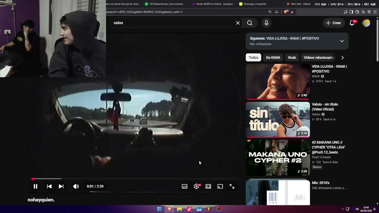Switch to theater mode
This screenshot has width=379, height=213.
pyautogui.click(x=208, y=186)
